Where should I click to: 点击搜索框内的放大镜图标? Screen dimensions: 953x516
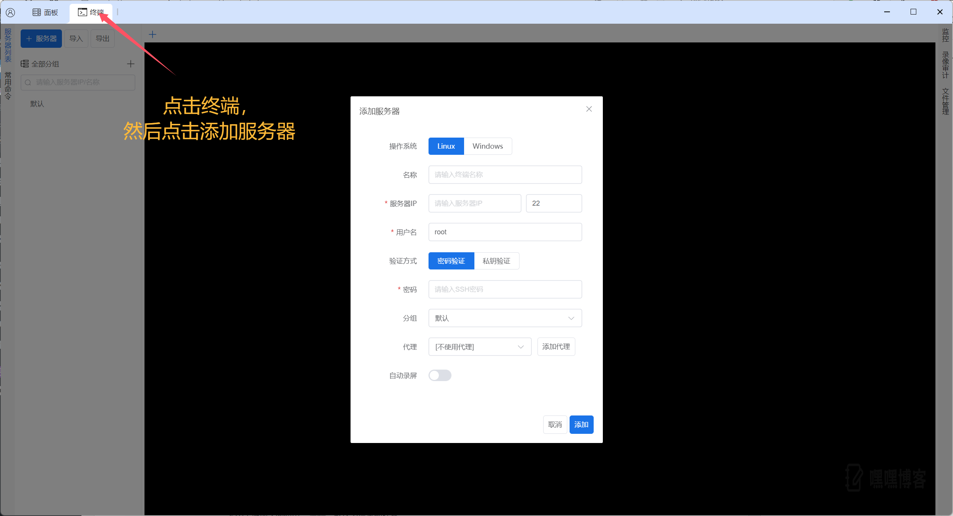click(28, 82)
